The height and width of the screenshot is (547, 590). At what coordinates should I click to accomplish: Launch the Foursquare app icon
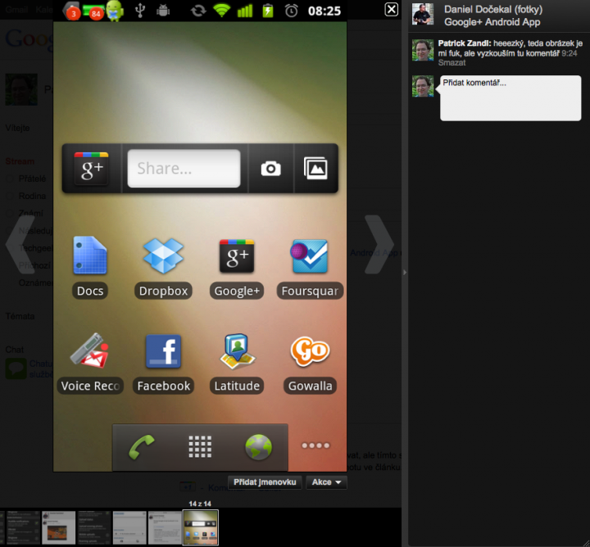pyautogui.click(x=309, y=255)
